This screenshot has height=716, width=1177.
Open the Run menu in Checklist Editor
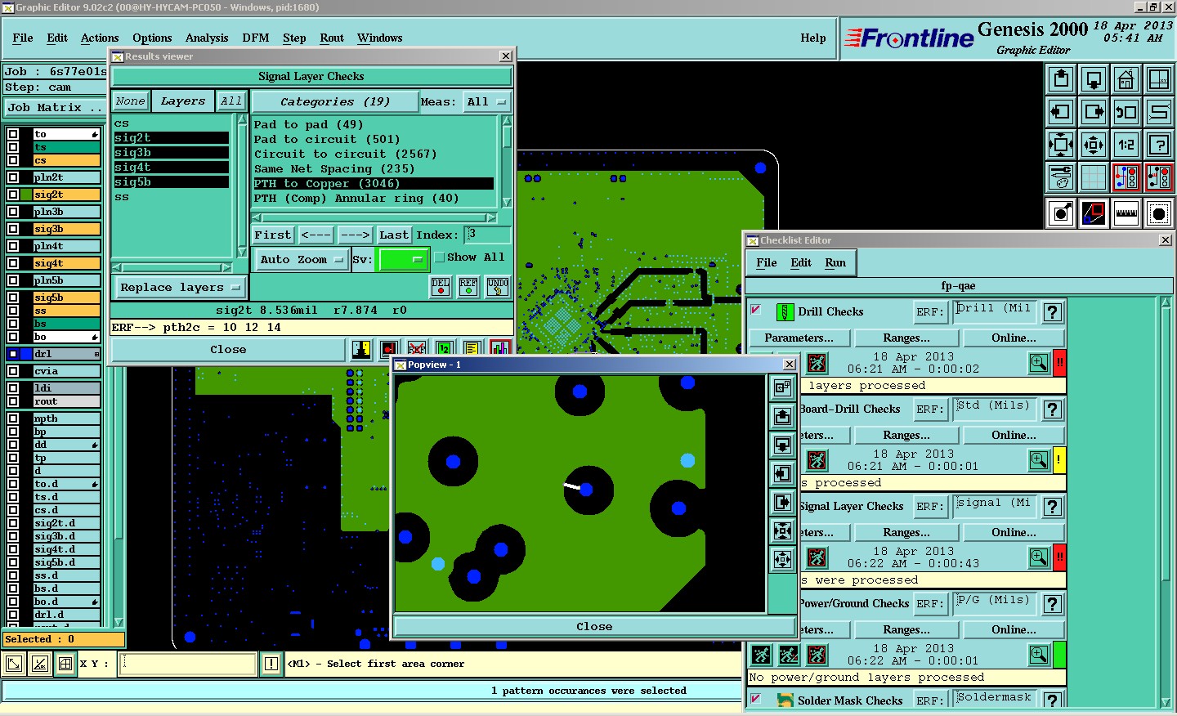835,262
